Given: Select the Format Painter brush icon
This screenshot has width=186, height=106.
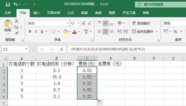Looking at the screenshot, I should [x=16, y=33].
